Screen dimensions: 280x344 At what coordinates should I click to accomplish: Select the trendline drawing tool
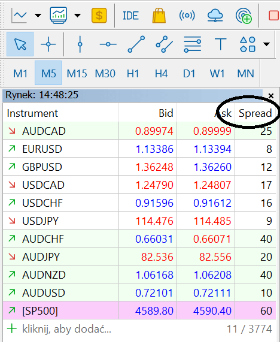point(136,44)
